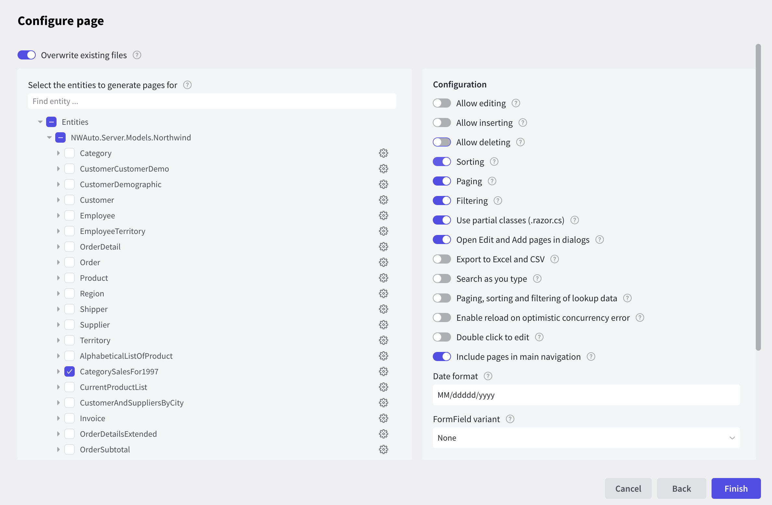Expand the Product entity node
Screen dimensions: 772x505
58,278
